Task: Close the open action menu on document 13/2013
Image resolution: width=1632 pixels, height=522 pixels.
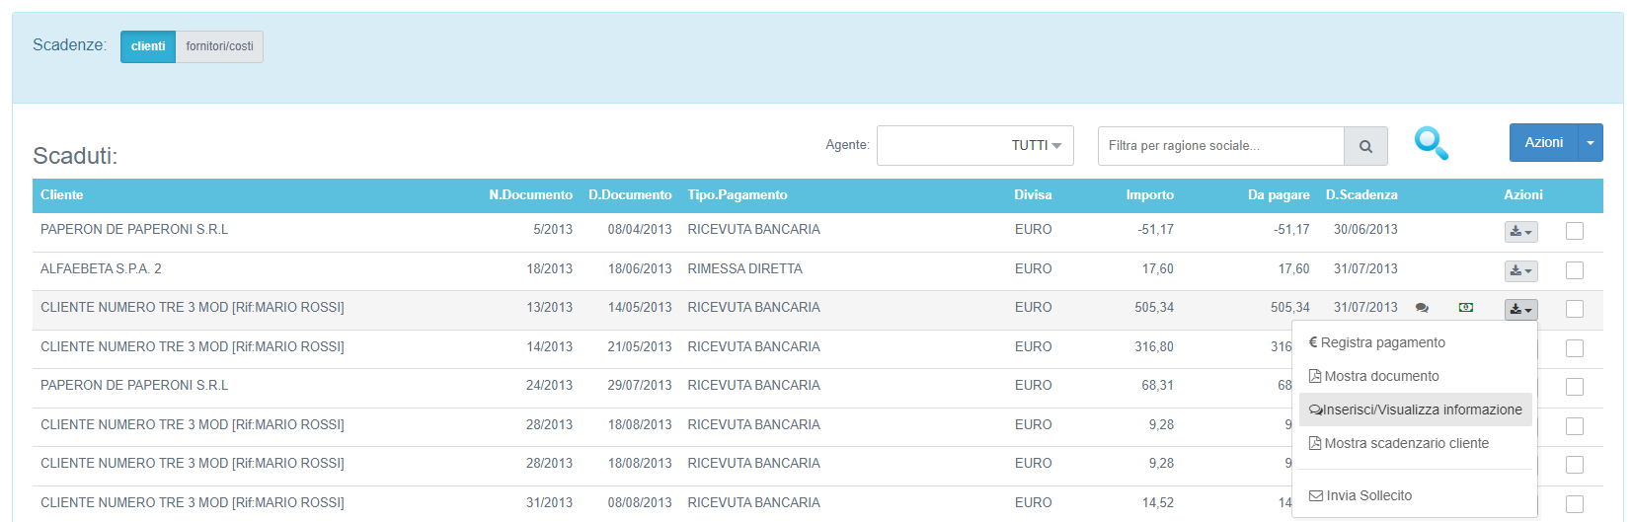Action: pyautogui.click(x=1520, y=310)
